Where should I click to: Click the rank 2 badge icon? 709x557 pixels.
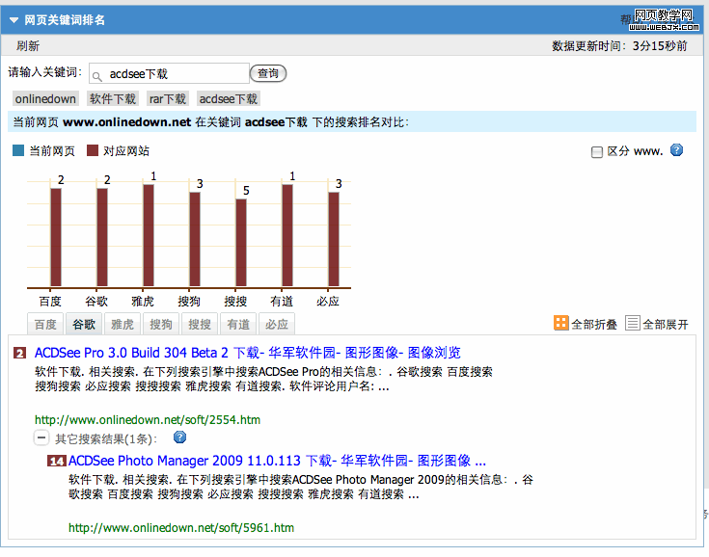tap(20, 353)
